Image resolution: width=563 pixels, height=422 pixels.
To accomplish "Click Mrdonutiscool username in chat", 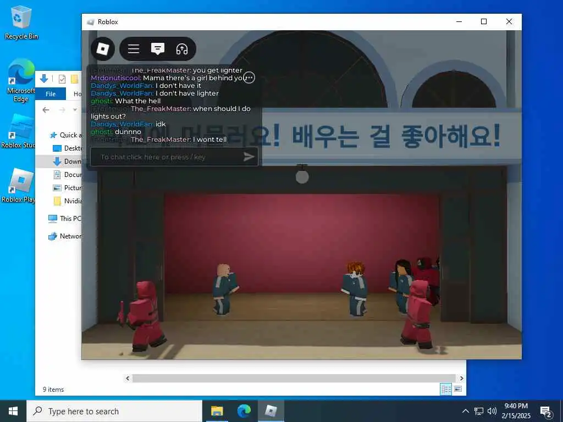I will [115, 78].
